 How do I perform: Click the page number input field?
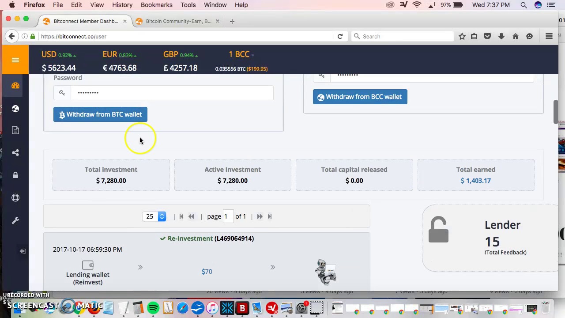click(x=227, y=216)
